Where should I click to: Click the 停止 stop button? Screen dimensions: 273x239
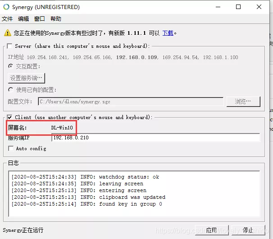[248, 230]
